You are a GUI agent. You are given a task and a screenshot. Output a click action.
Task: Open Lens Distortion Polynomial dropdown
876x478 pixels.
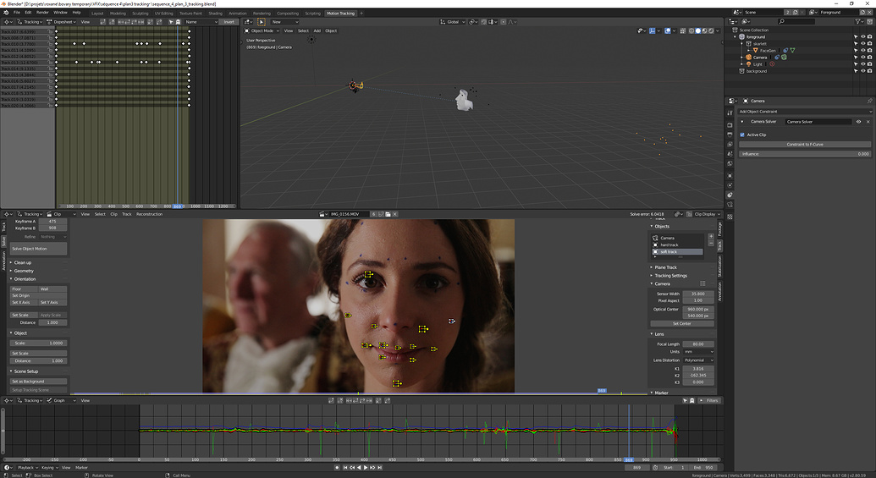pyautogui.click(x=698, y=360)
